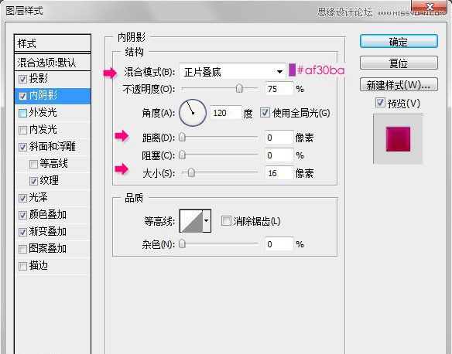This screenshot has height=354, width=452.
Task: Enable the 描边 stroke checkbox
Action: click(22, 266)
